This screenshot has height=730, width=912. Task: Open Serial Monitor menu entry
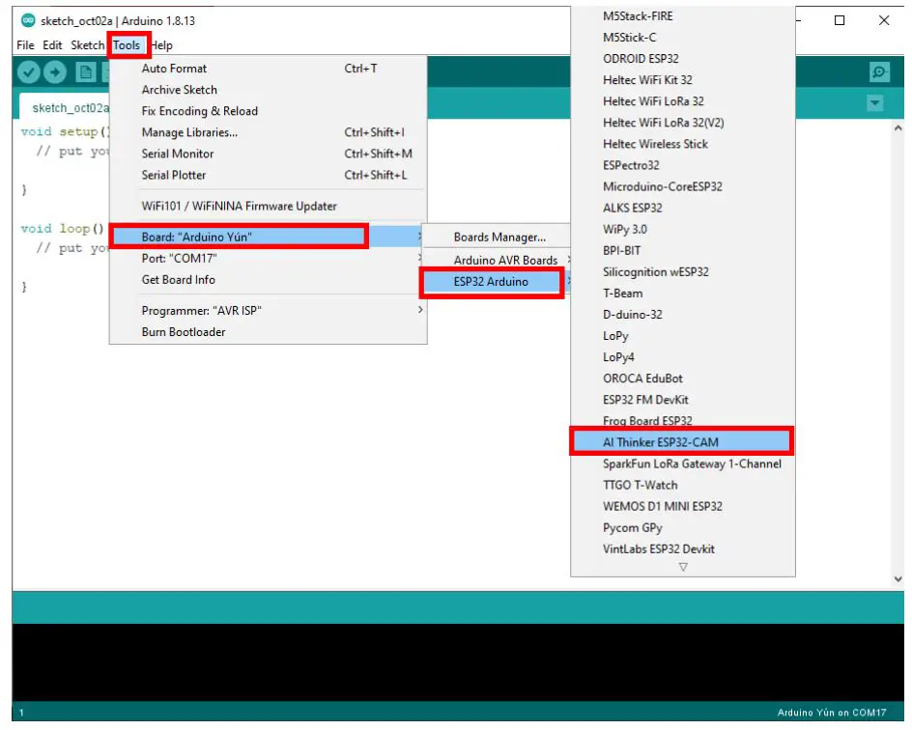269,154
